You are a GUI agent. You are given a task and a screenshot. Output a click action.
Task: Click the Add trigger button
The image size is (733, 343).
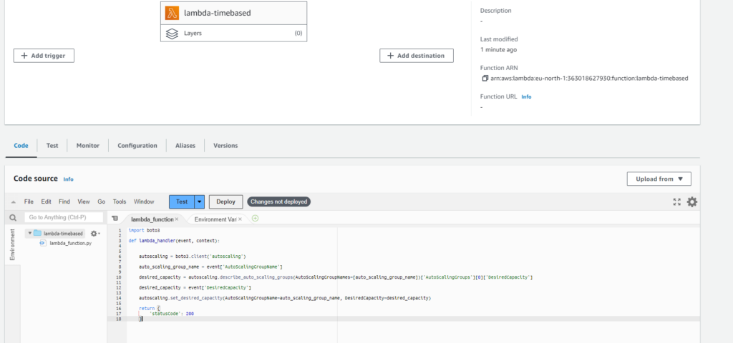[x=44, y=56]
